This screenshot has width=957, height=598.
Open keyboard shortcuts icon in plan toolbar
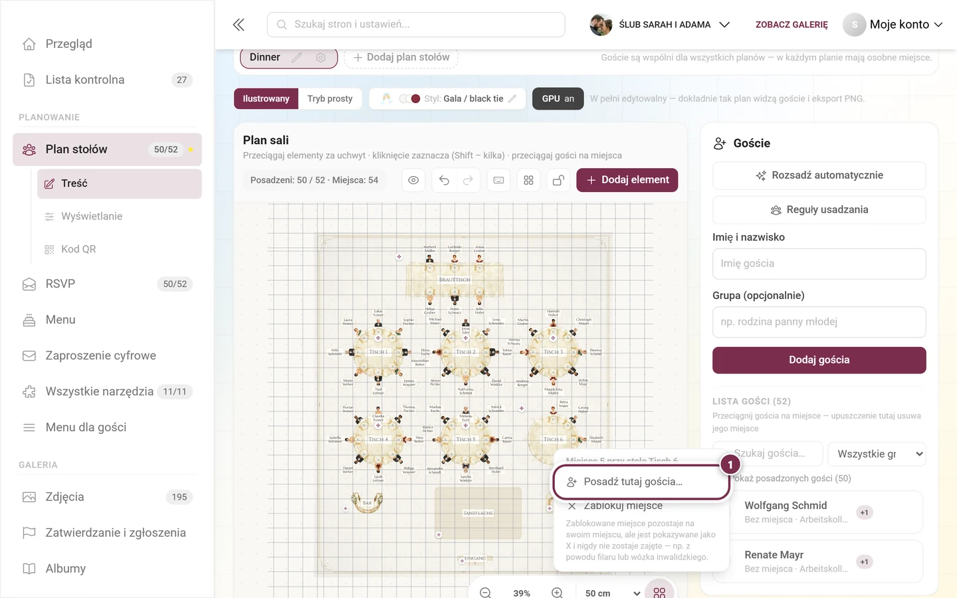coord(498,180)
